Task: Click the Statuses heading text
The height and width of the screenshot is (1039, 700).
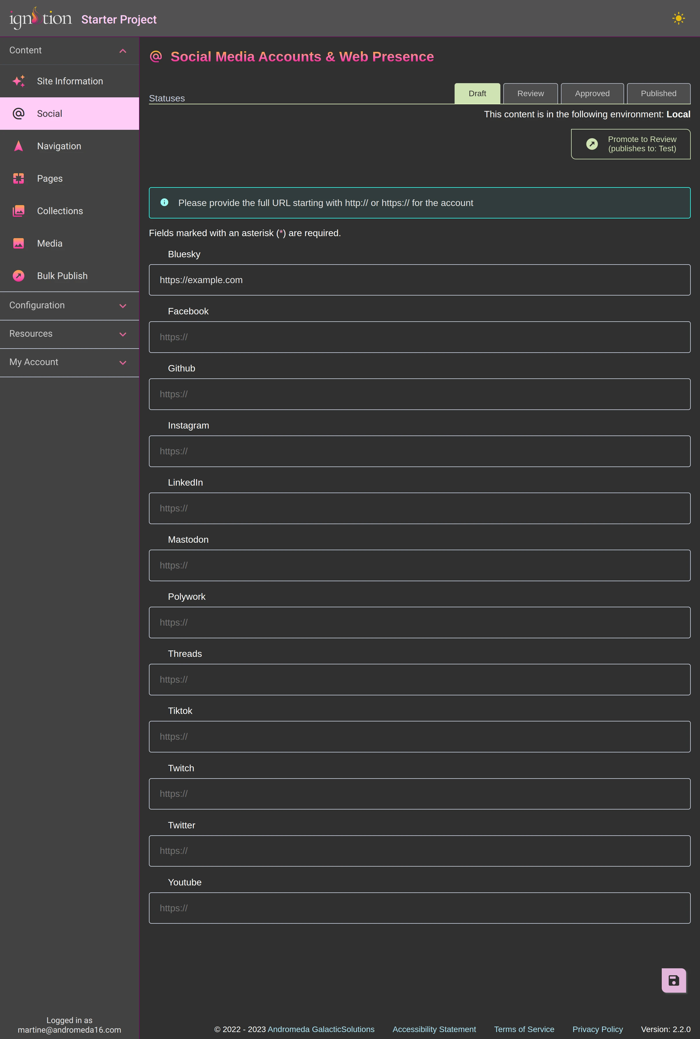Action: pos(167,98)
